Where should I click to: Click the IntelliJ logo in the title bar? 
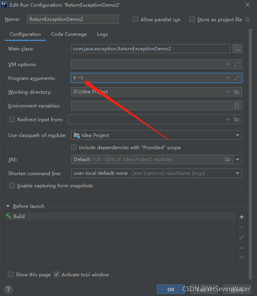4,5
